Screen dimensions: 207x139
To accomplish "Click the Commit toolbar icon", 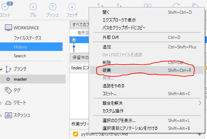I will coord(5,7).
